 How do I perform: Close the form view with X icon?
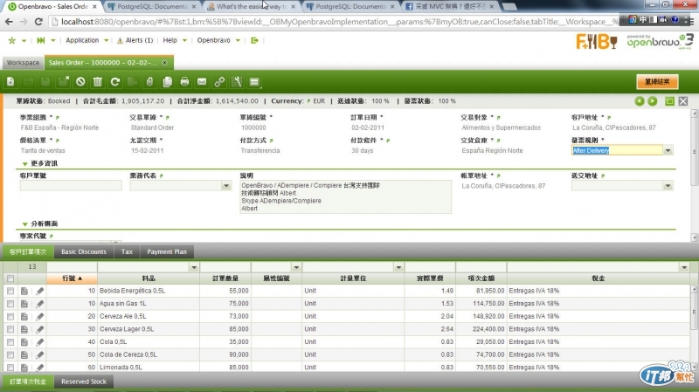click(x=683, y=101)
